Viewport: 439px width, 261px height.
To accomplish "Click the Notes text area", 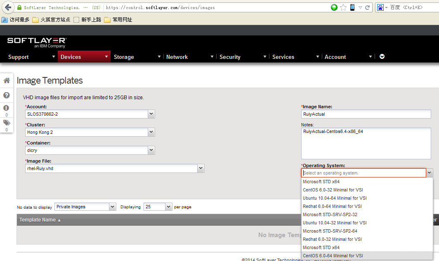I will (x=366, y=143).
